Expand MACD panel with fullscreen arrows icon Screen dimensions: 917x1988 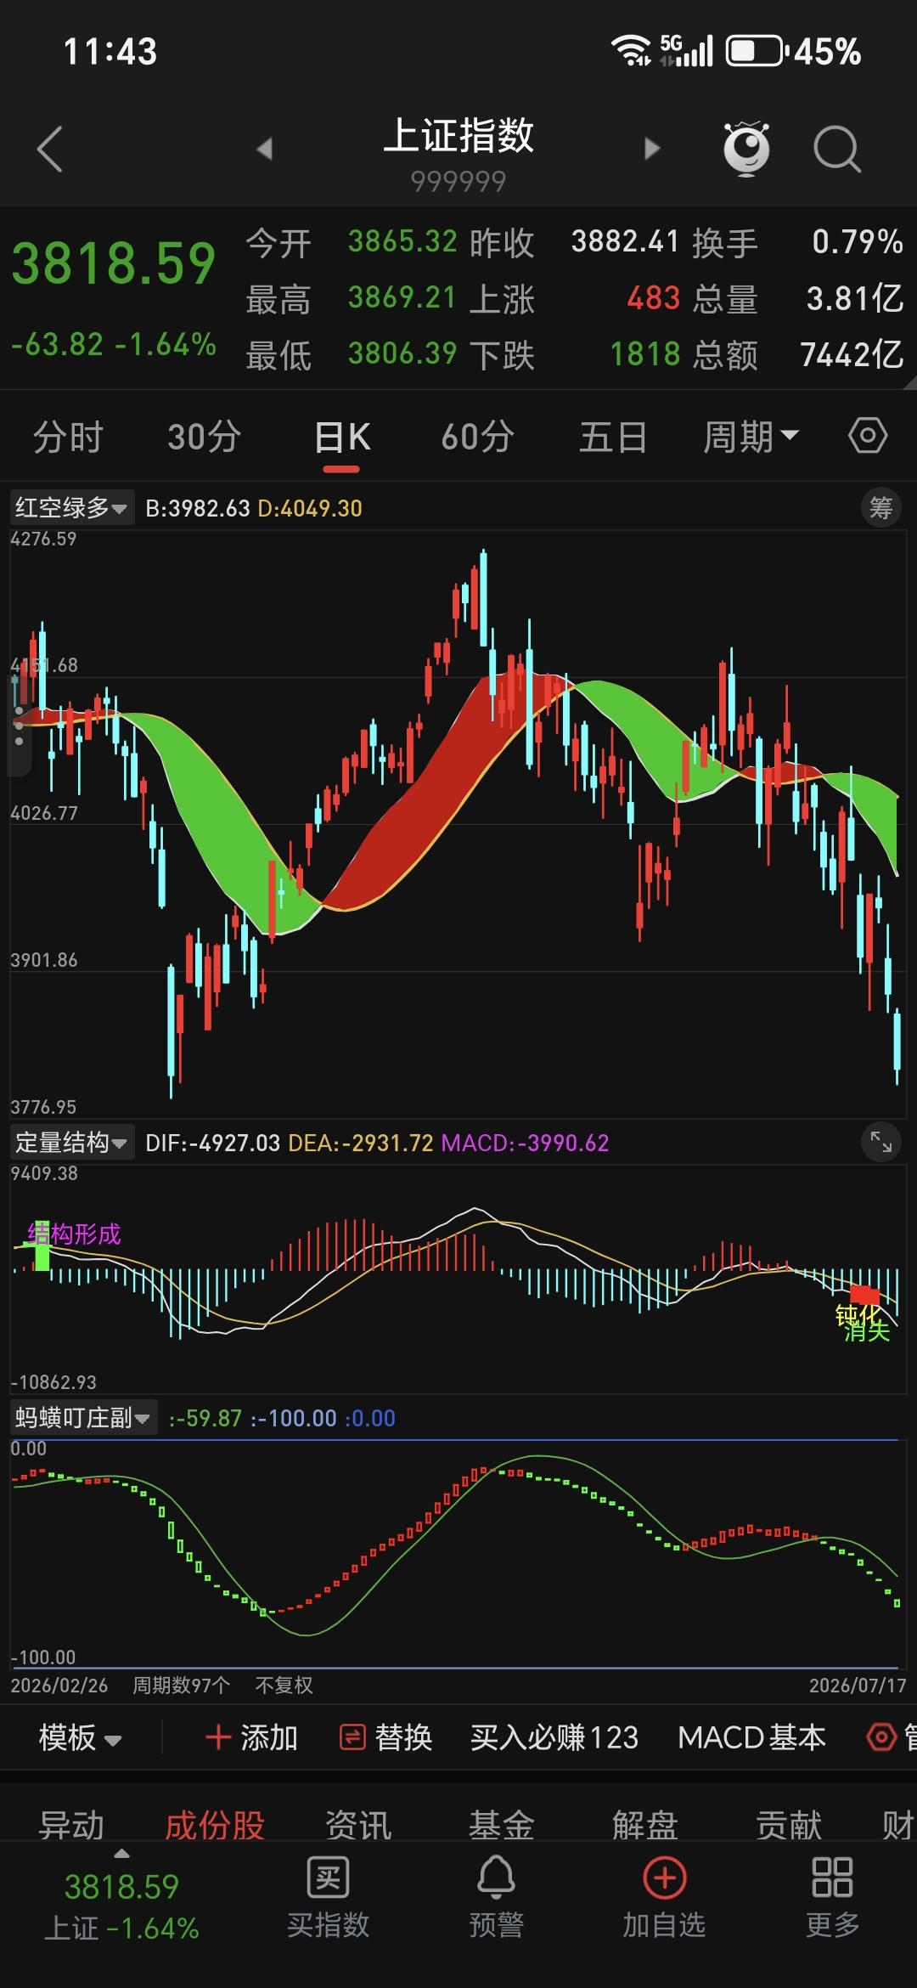pos(880,1143)
